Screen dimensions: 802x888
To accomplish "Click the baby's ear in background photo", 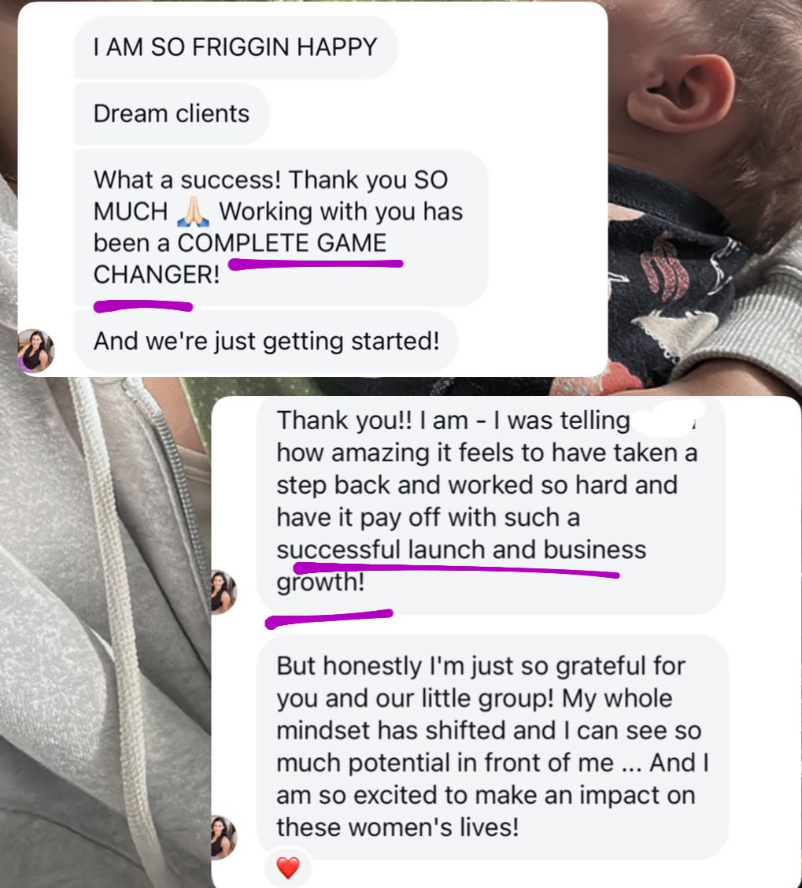I will click(x=680, y=94).
